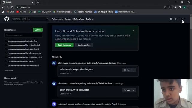This screenshot has width=192, height=108.
Task: Open salim-maula/responsive-list-joke card title
Action: [76, 69]
